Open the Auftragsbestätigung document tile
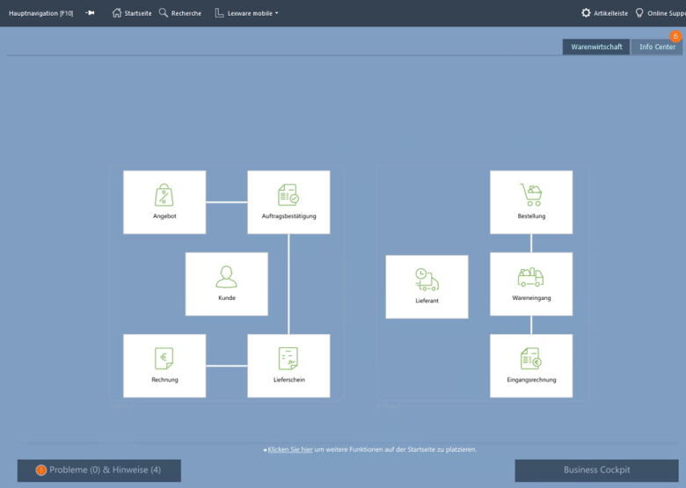 coord(288,201)
